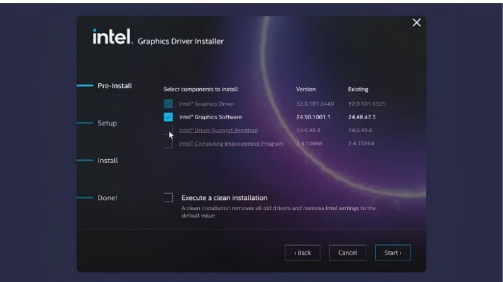
Task: Go back with the Back button
Action: point(302,253)
